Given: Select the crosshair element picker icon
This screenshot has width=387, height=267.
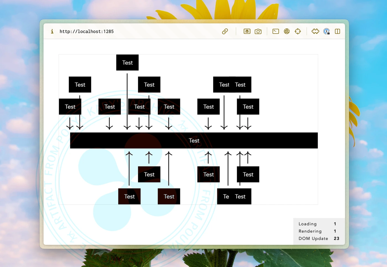Looking at the screenshot, I should pos(298,31).
